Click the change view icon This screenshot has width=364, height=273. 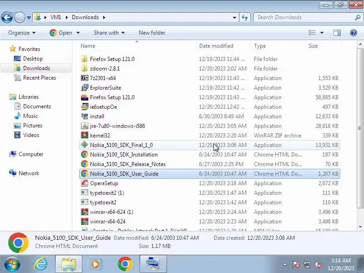click(x=312, y=33)
